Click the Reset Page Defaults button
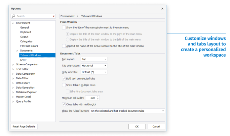The height and width of the screenshot is (136, 230). pos(24,127)
